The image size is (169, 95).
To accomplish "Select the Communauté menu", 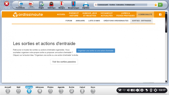I will [x=145, y=15].
